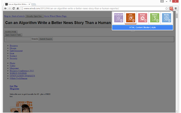Open the HTML Content Blocker extension icon
181x113 pixels.
pyautogui.click(x=171, y=8)
